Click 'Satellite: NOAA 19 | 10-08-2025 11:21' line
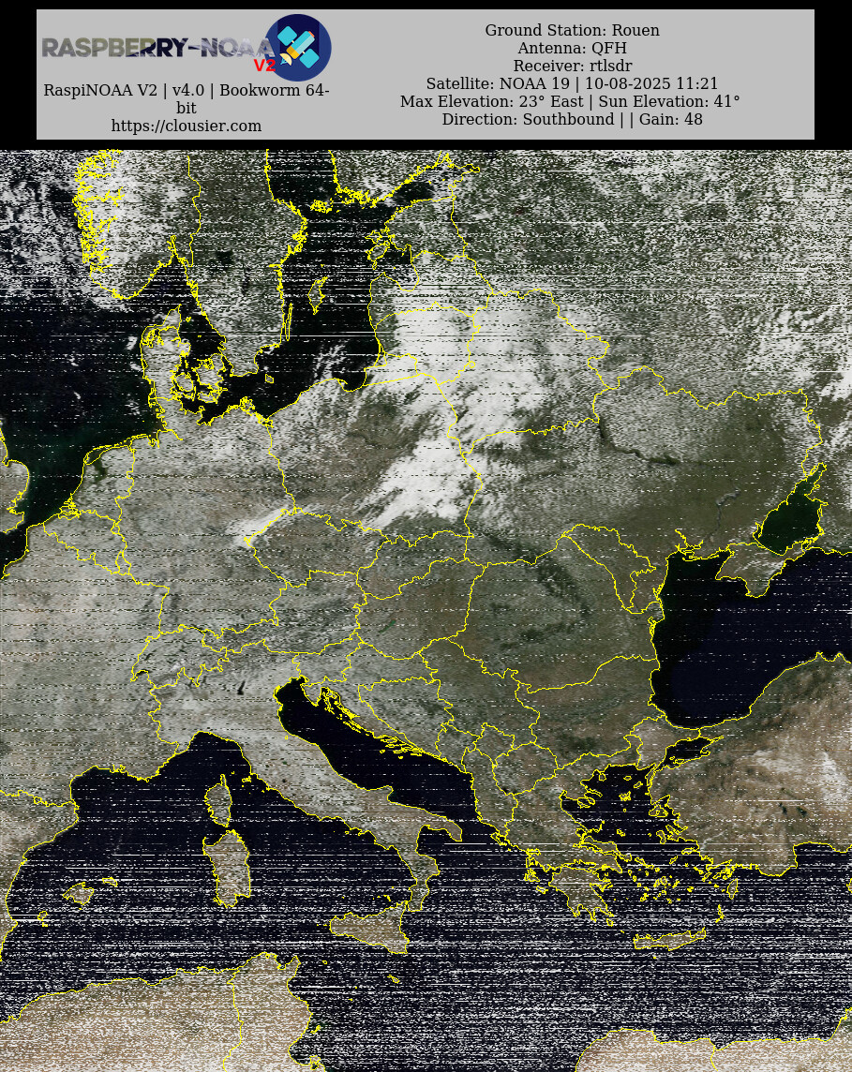 coord(573,83)
